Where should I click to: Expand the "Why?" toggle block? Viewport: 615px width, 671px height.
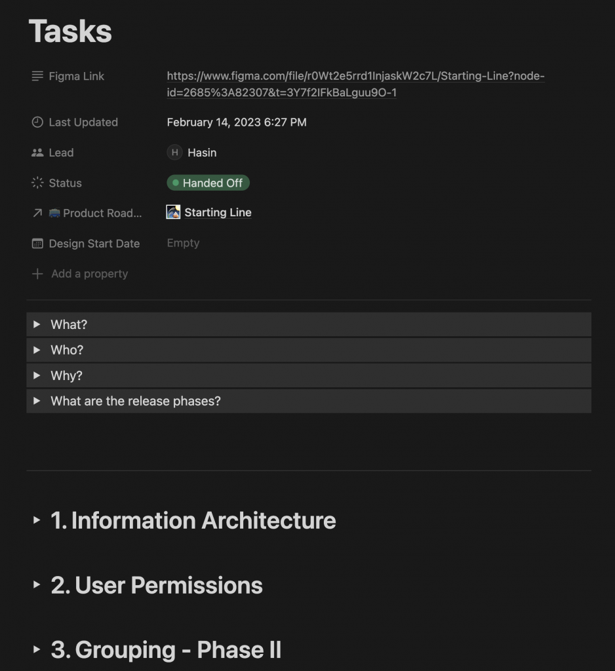(x=37, y=375)
